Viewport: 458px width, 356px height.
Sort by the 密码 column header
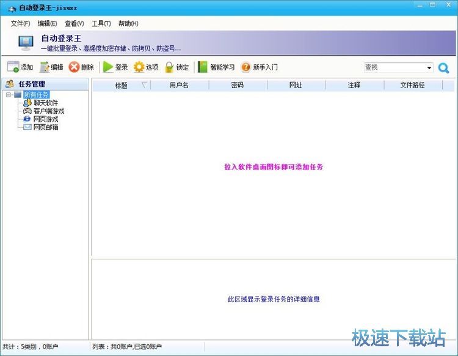238,85
